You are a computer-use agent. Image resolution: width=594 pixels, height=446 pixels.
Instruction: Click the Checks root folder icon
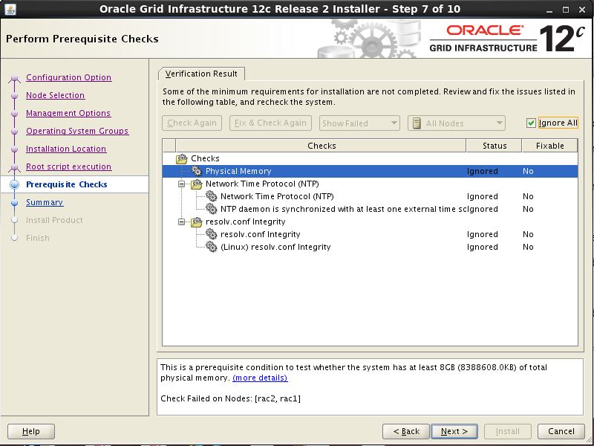[182, 158]
